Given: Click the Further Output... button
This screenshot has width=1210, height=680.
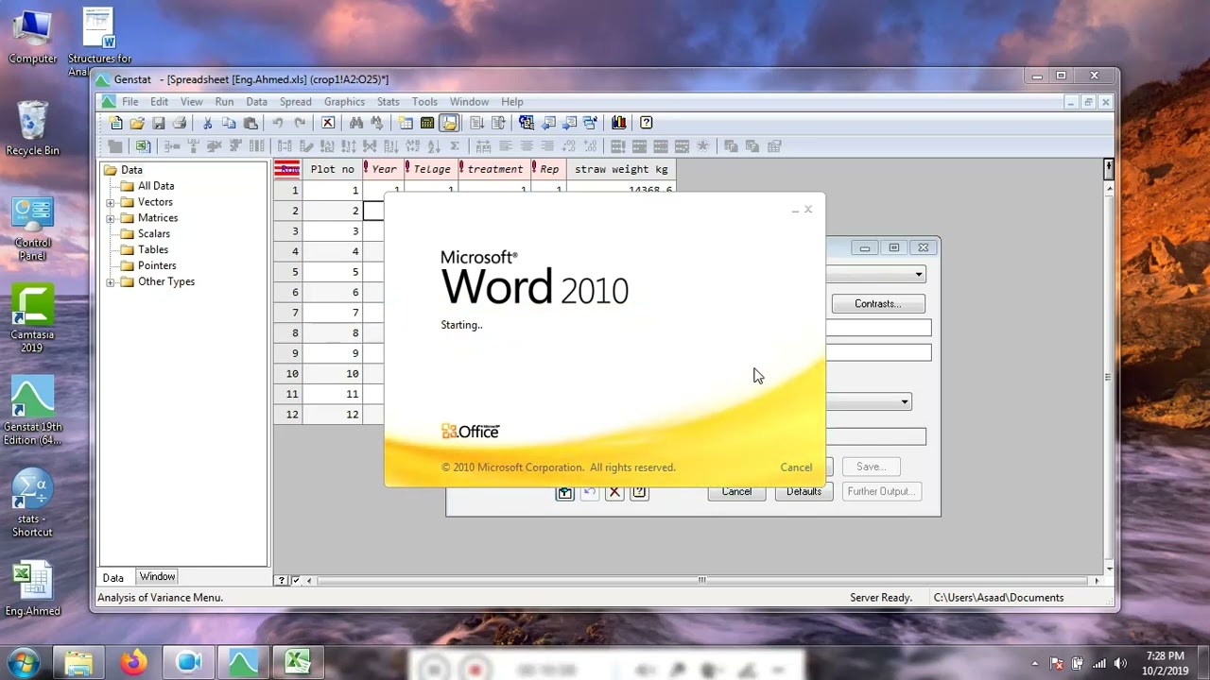Looking at the screenshot, I should [x=879, y=491].
